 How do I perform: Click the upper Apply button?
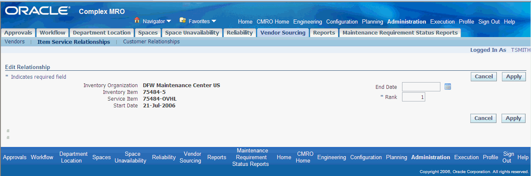click(x=513, y=76)
